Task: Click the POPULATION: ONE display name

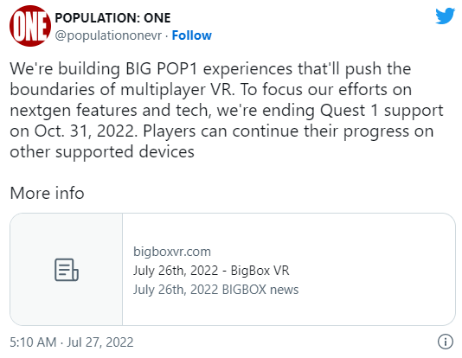Action: point(112,18)
